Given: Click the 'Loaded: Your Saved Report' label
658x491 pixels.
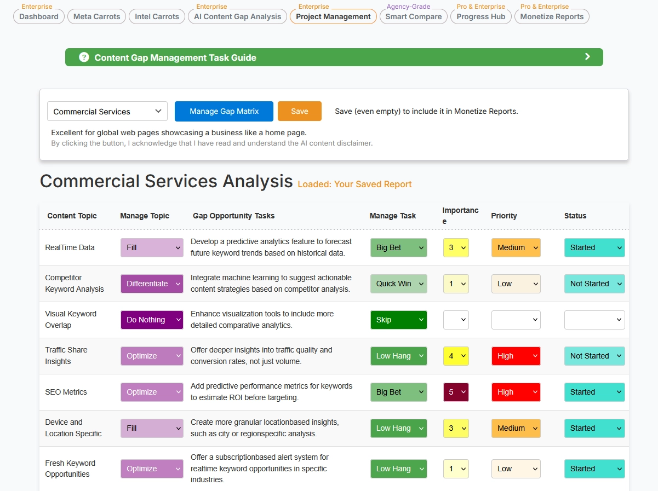Looking at the screenshot, I should pos(354,184).
